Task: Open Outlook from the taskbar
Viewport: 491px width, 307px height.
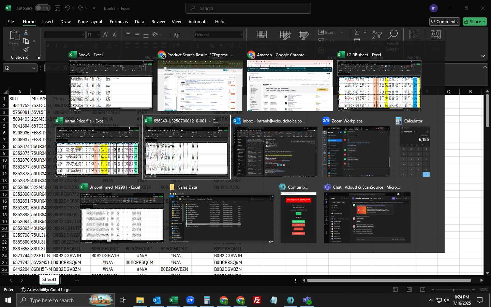Action: [157, 300]
